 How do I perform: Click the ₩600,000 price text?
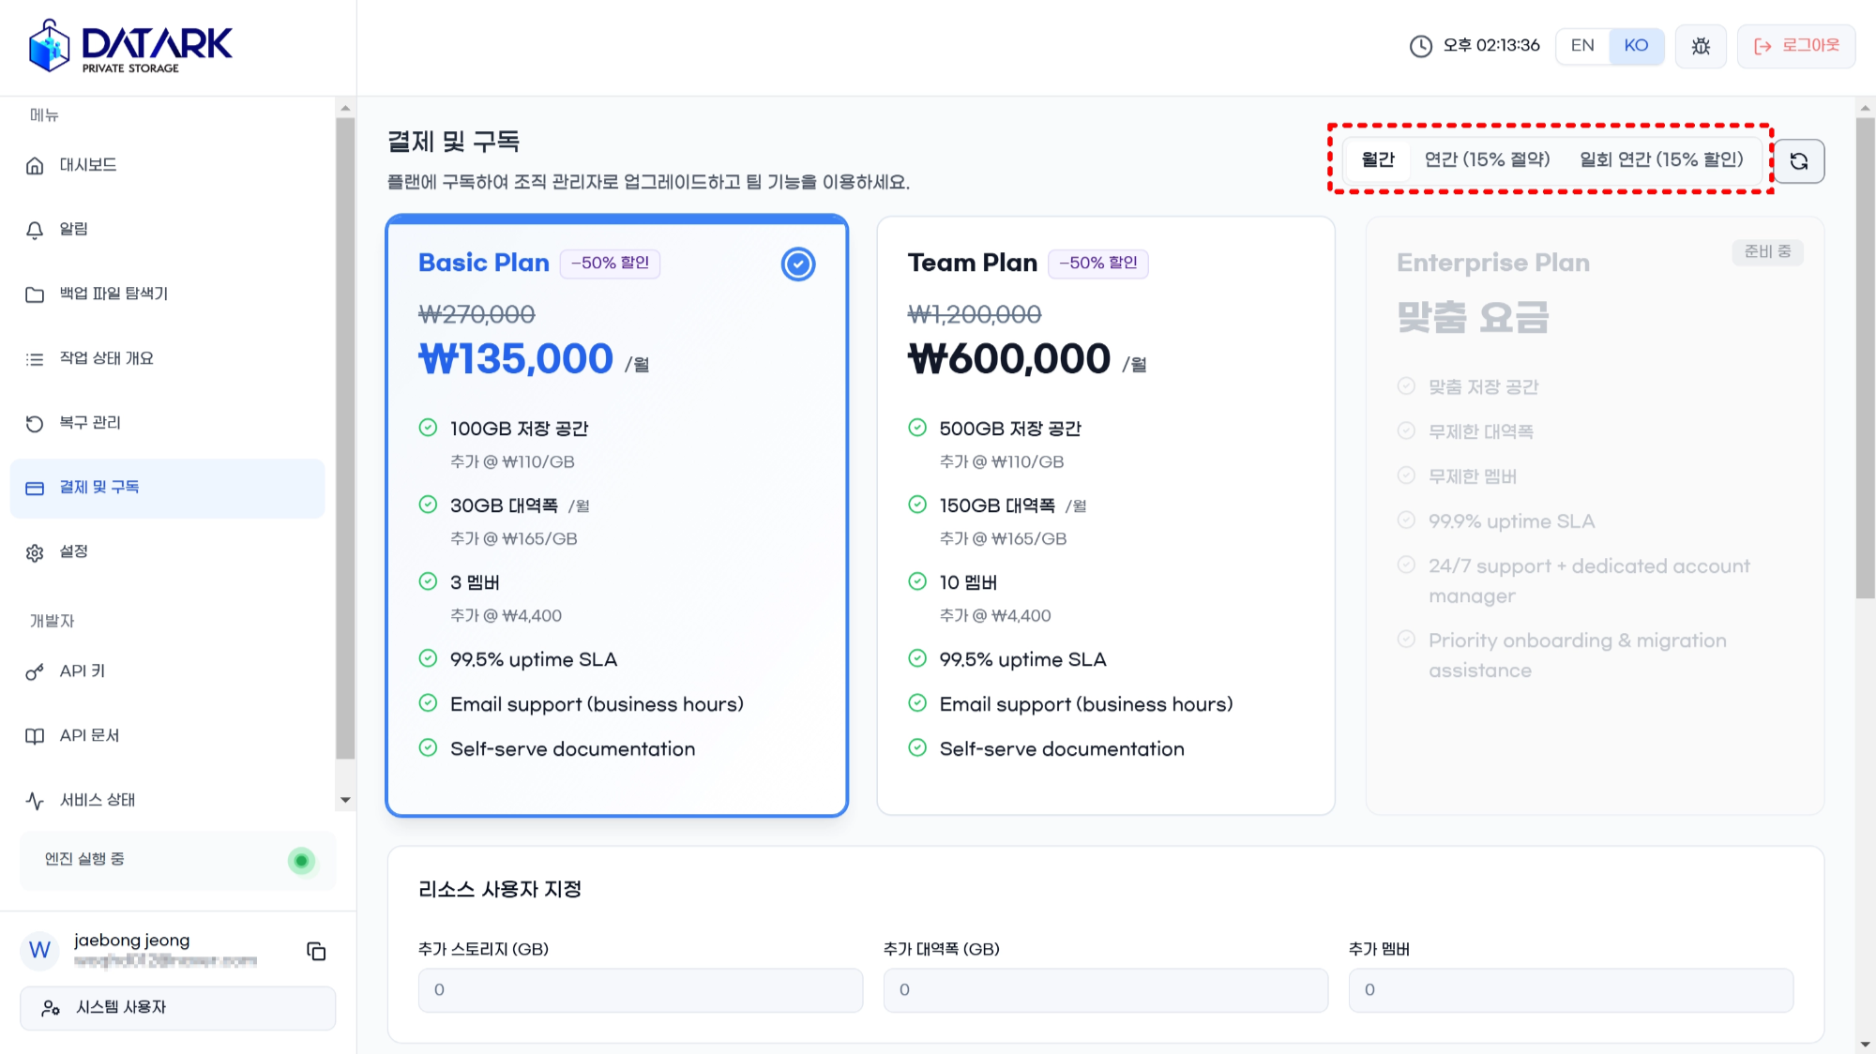(x=1009, y=359)
